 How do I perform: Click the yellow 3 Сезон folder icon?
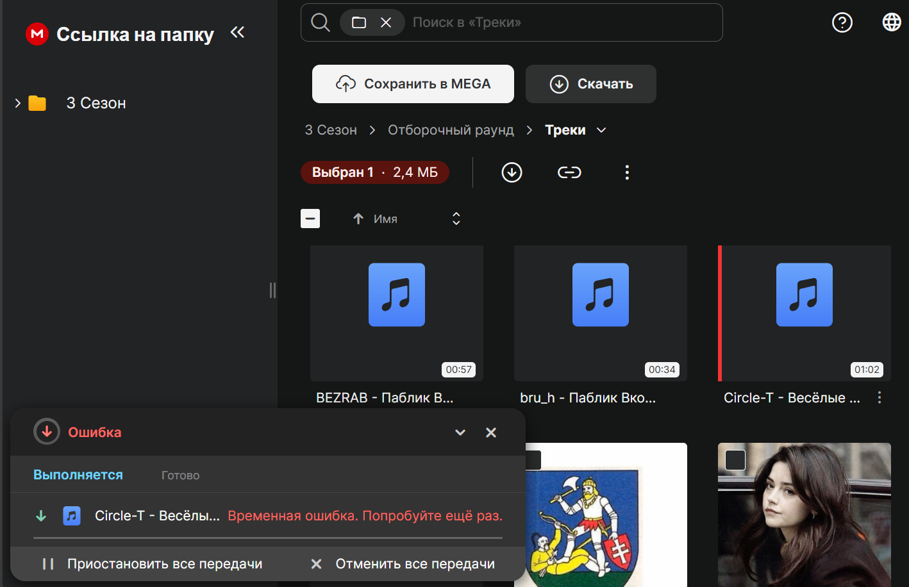pos(37,103)
